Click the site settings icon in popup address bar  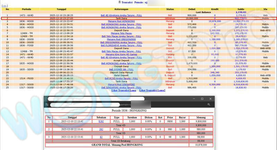(x=47, y=104)
